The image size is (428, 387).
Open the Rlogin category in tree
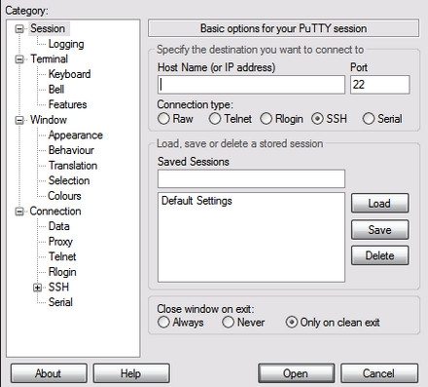[x=62, y=272]
